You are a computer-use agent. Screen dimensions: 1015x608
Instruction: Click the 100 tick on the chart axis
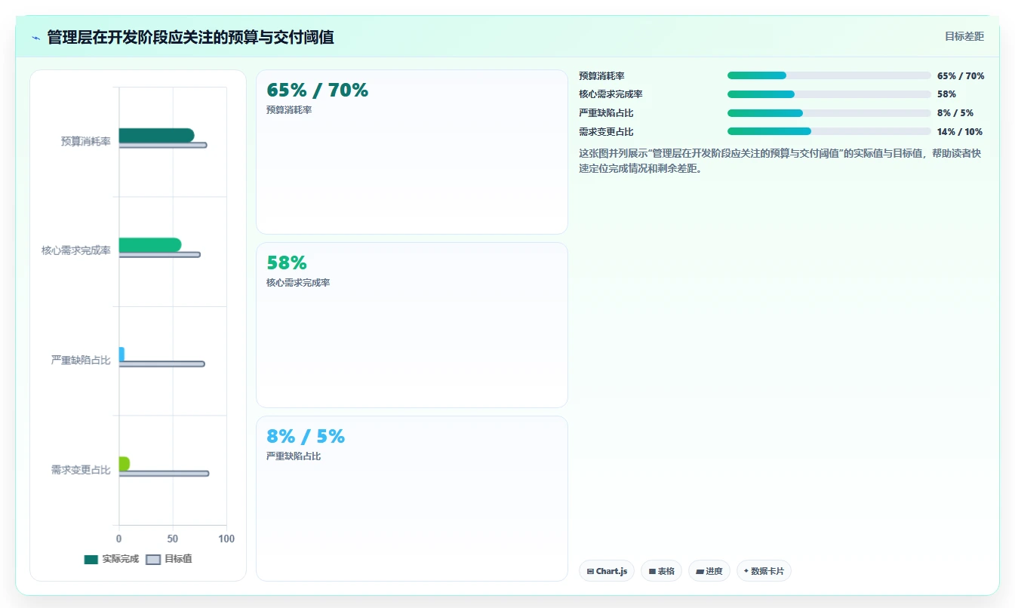(x=226, y=539)
